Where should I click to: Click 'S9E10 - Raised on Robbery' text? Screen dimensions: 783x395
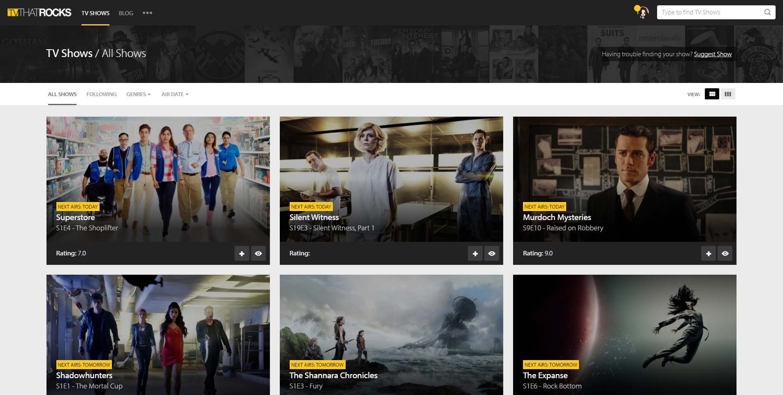tap(563, 228)
